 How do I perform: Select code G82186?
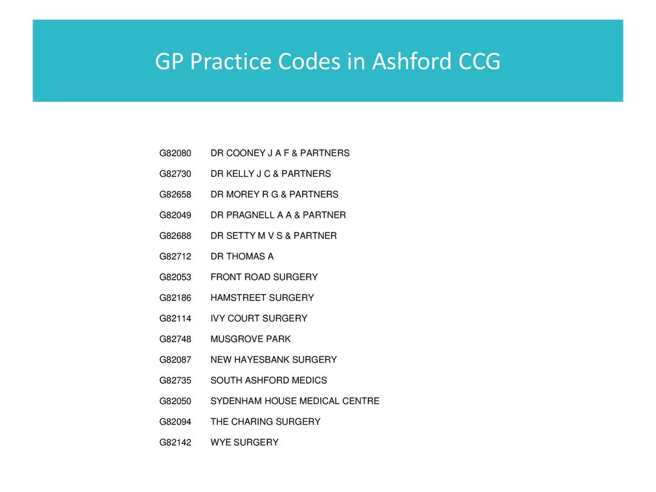point(175,298)
